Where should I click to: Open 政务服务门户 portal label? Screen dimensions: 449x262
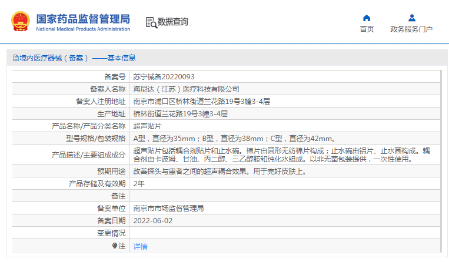point(411,29)
